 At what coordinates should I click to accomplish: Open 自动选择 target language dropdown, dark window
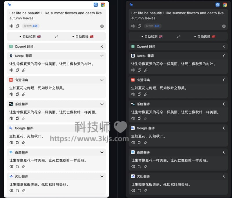[x=205, y=36]
